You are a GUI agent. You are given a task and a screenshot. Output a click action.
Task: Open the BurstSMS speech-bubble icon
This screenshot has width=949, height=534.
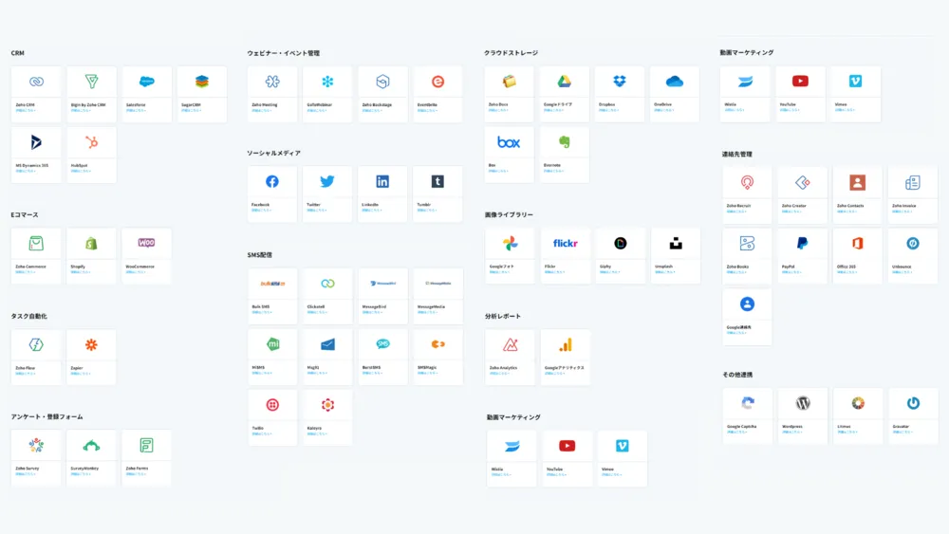382,344
